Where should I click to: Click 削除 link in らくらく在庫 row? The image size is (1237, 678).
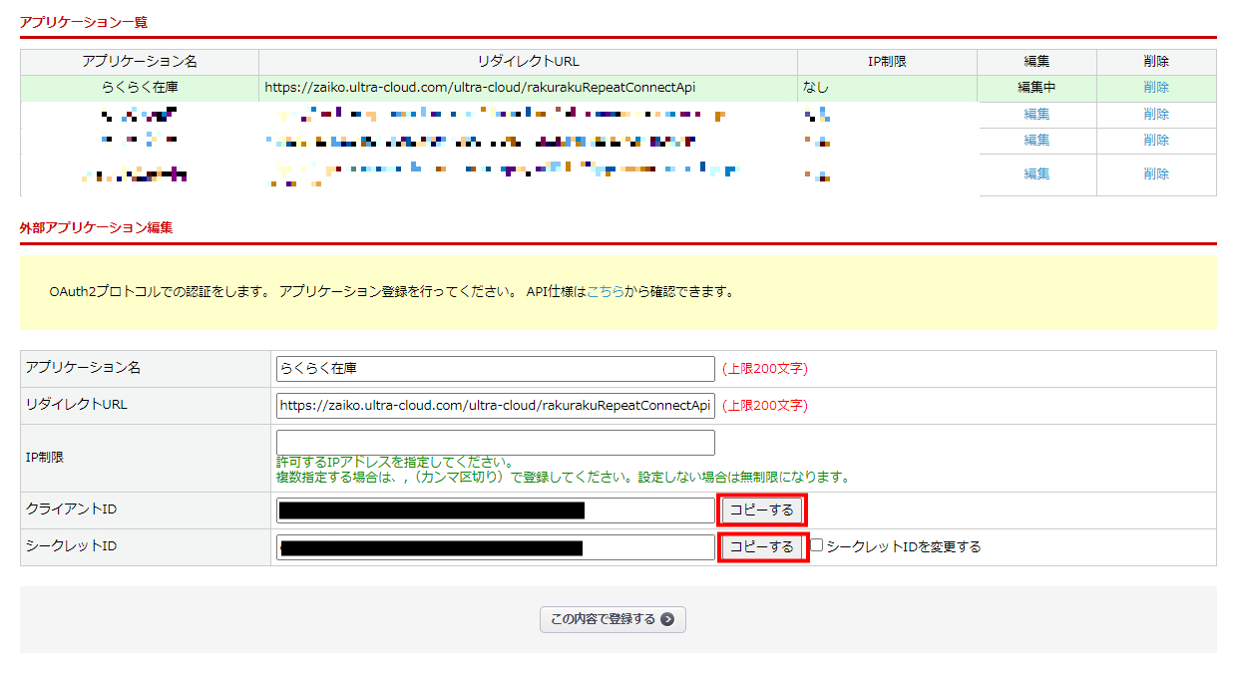click(x=1156, y=88)
